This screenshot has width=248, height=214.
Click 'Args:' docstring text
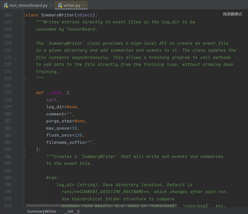[52, 178]
